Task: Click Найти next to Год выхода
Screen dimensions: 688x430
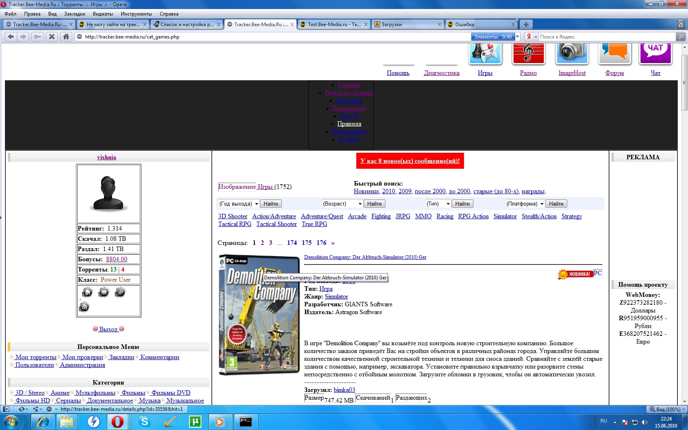Action: 271,204
